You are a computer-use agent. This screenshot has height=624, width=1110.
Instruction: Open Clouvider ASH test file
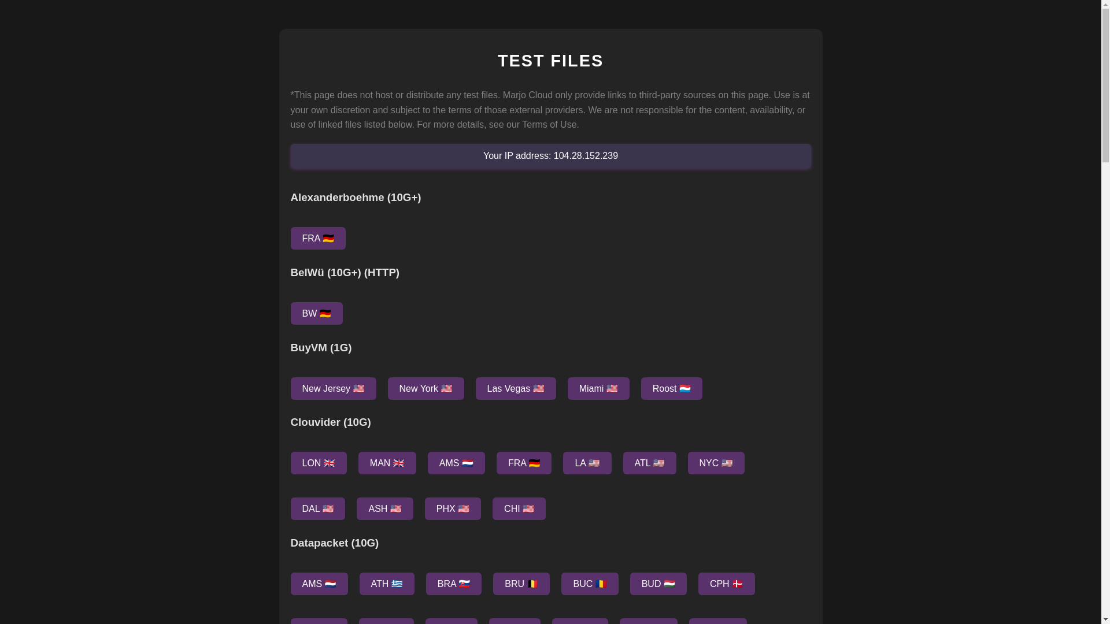click(x=384, y=508)
